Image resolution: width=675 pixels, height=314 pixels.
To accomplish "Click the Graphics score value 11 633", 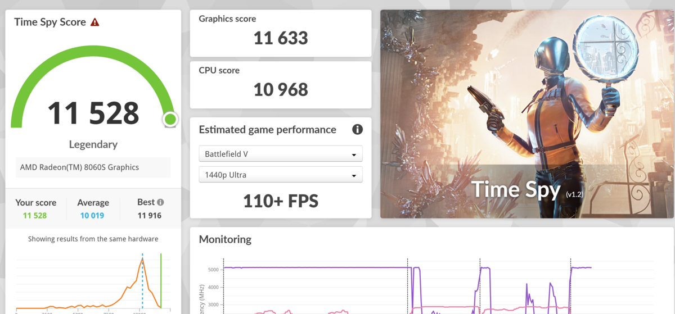I will 281,38.
